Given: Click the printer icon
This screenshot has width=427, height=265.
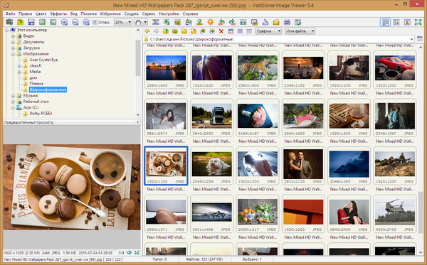Looking at the screenshot, I should pos(287,22).
